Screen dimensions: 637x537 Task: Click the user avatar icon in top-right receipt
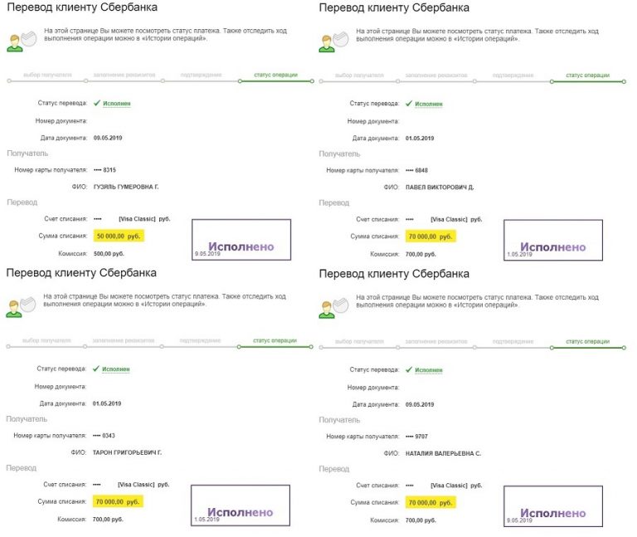coord(327,44)
